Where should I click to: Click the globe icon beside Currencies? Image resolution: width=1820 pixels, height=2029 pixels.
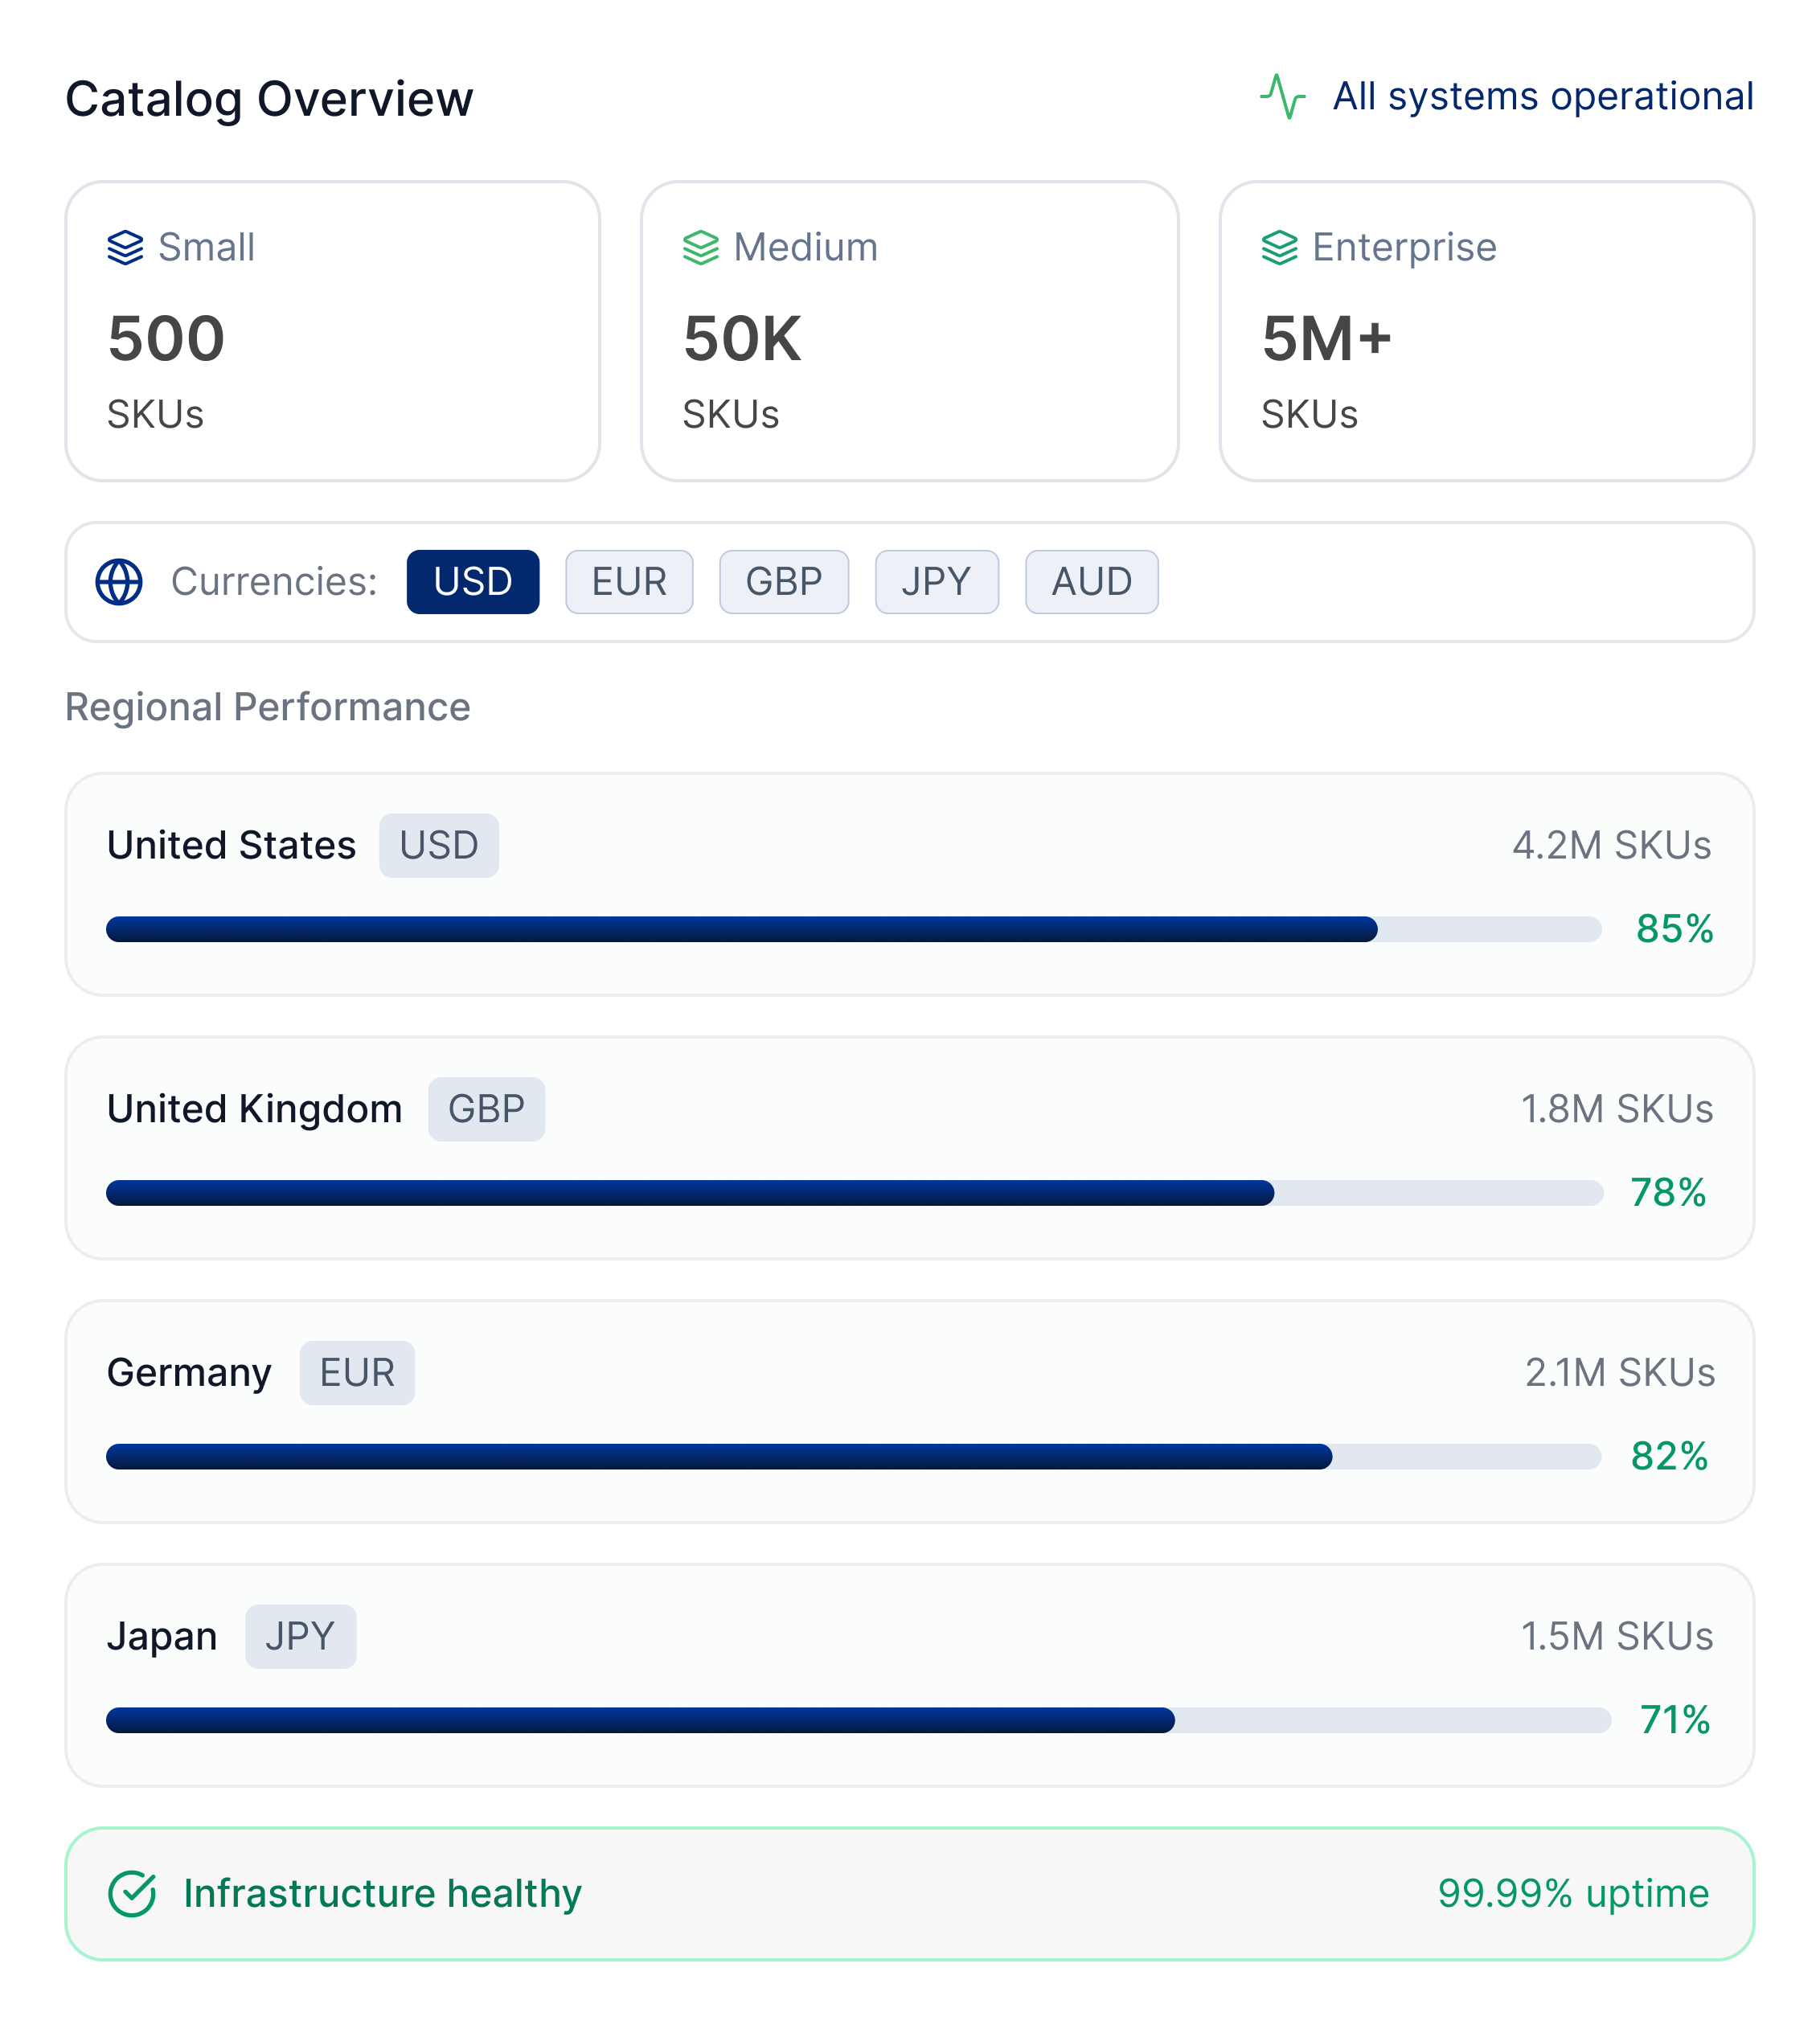coord(119,582)
